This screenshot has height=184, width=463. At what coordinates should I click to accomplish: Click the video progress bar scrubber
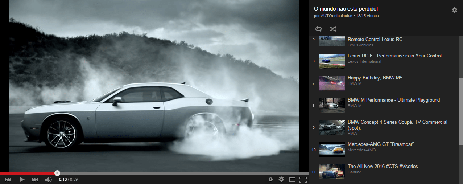tap(57, 173)
